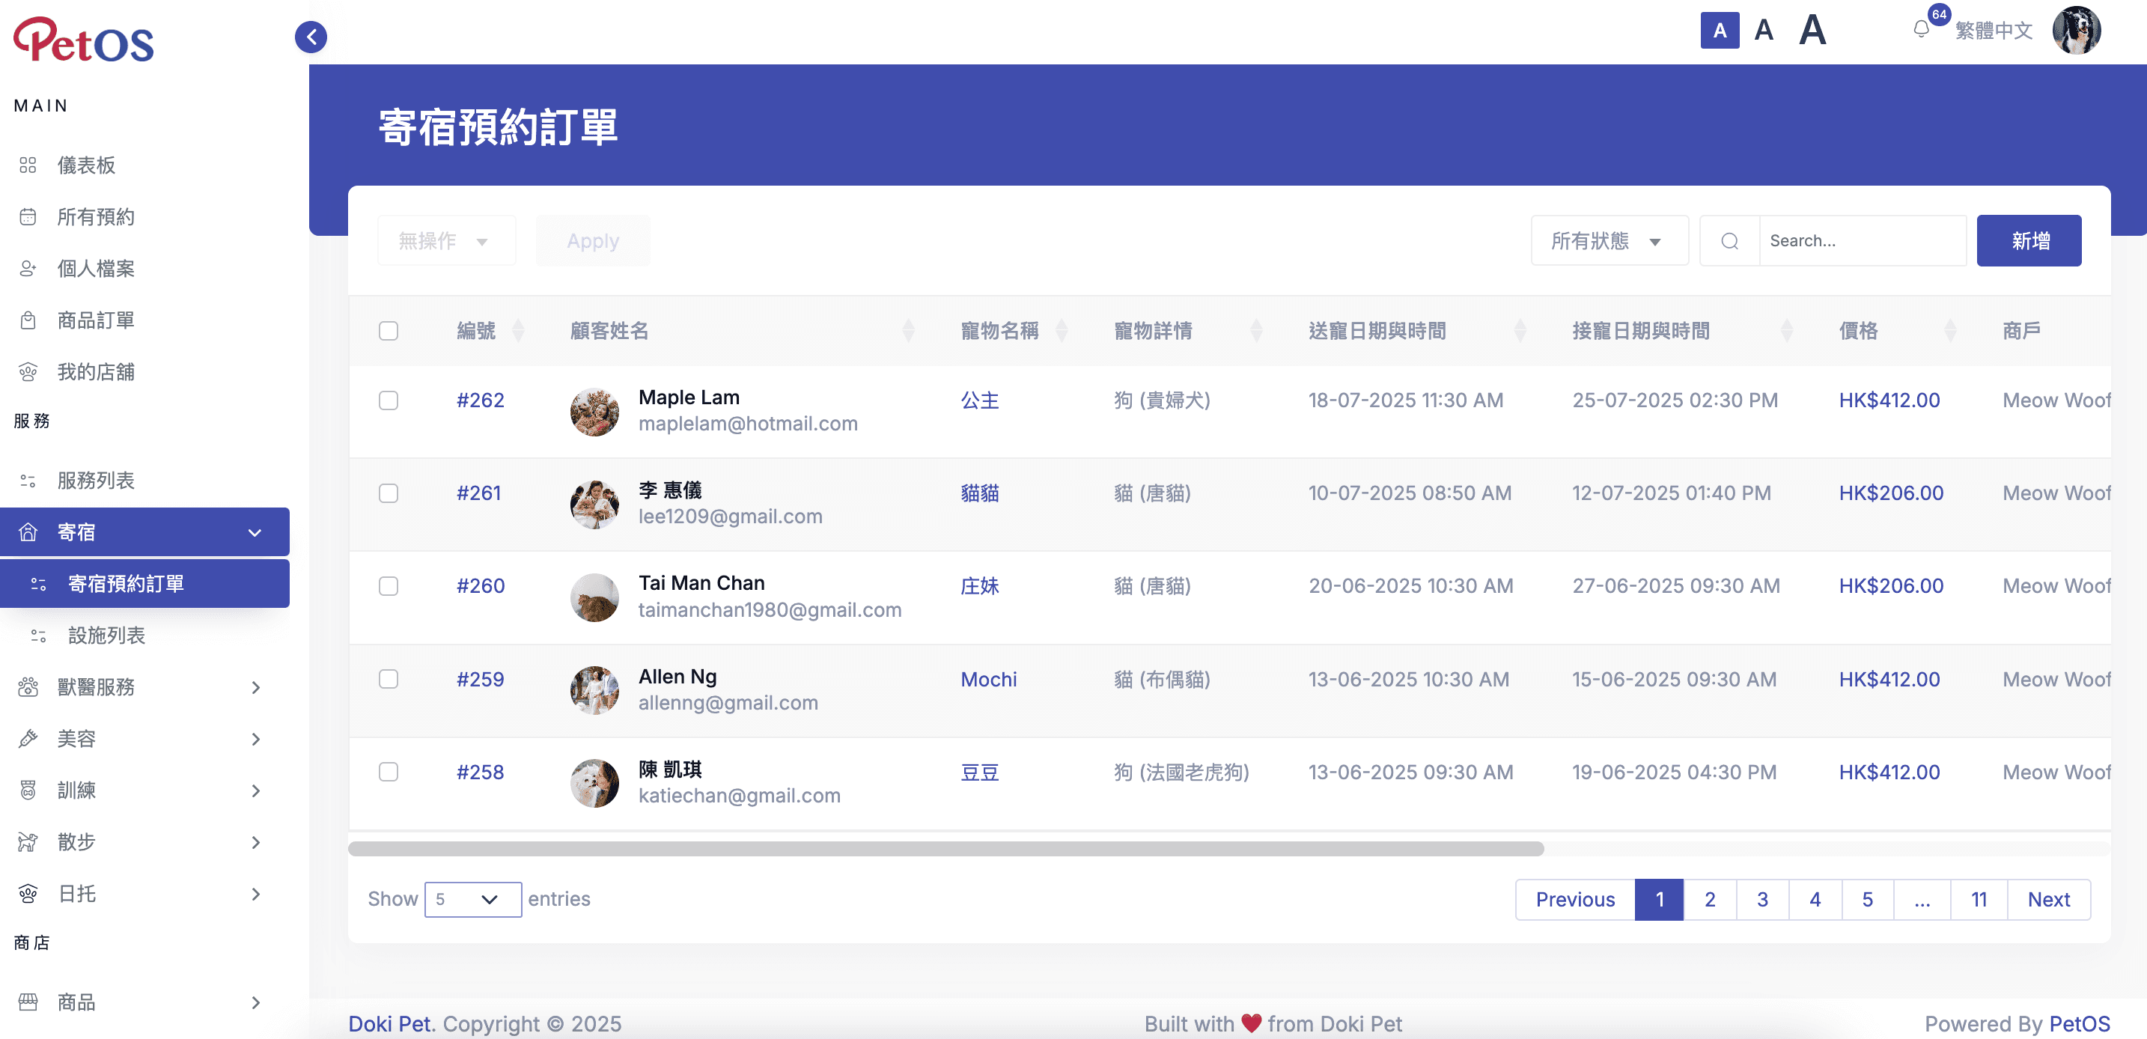Check the box for order #258

pyautogui.click(x=389, y=772)
